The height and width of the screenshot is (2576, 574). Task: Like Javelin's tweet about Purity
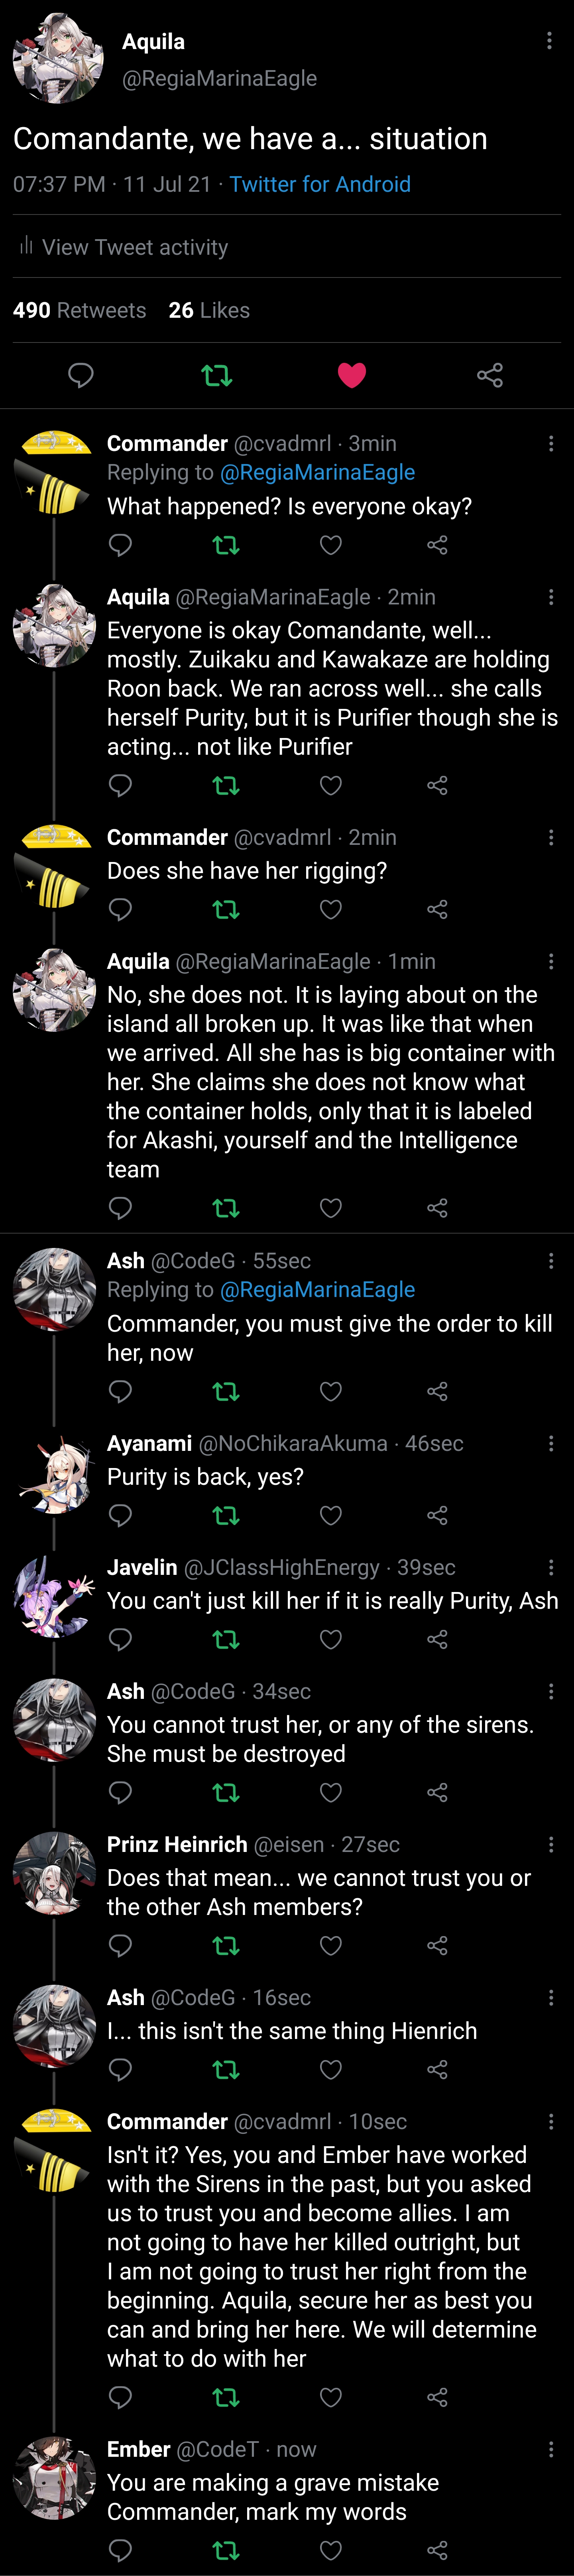pos(331,1639)
